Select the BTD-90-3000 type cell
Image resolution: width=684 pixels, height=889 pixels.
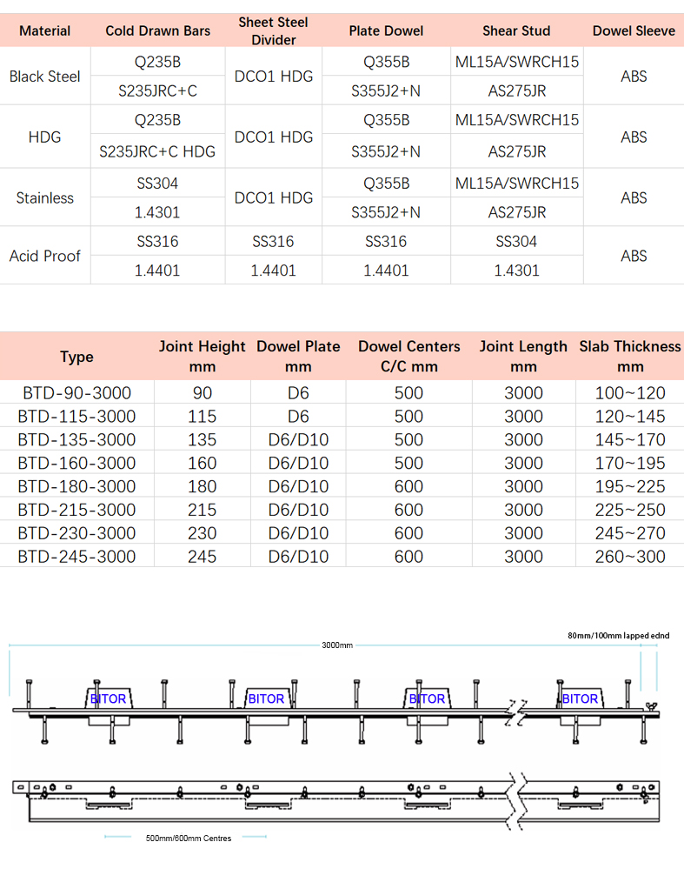tap(76, 393)
